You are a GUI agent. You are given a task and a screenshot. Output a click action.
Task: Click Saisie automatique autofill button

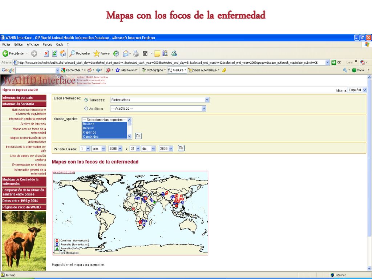(203, 70)
